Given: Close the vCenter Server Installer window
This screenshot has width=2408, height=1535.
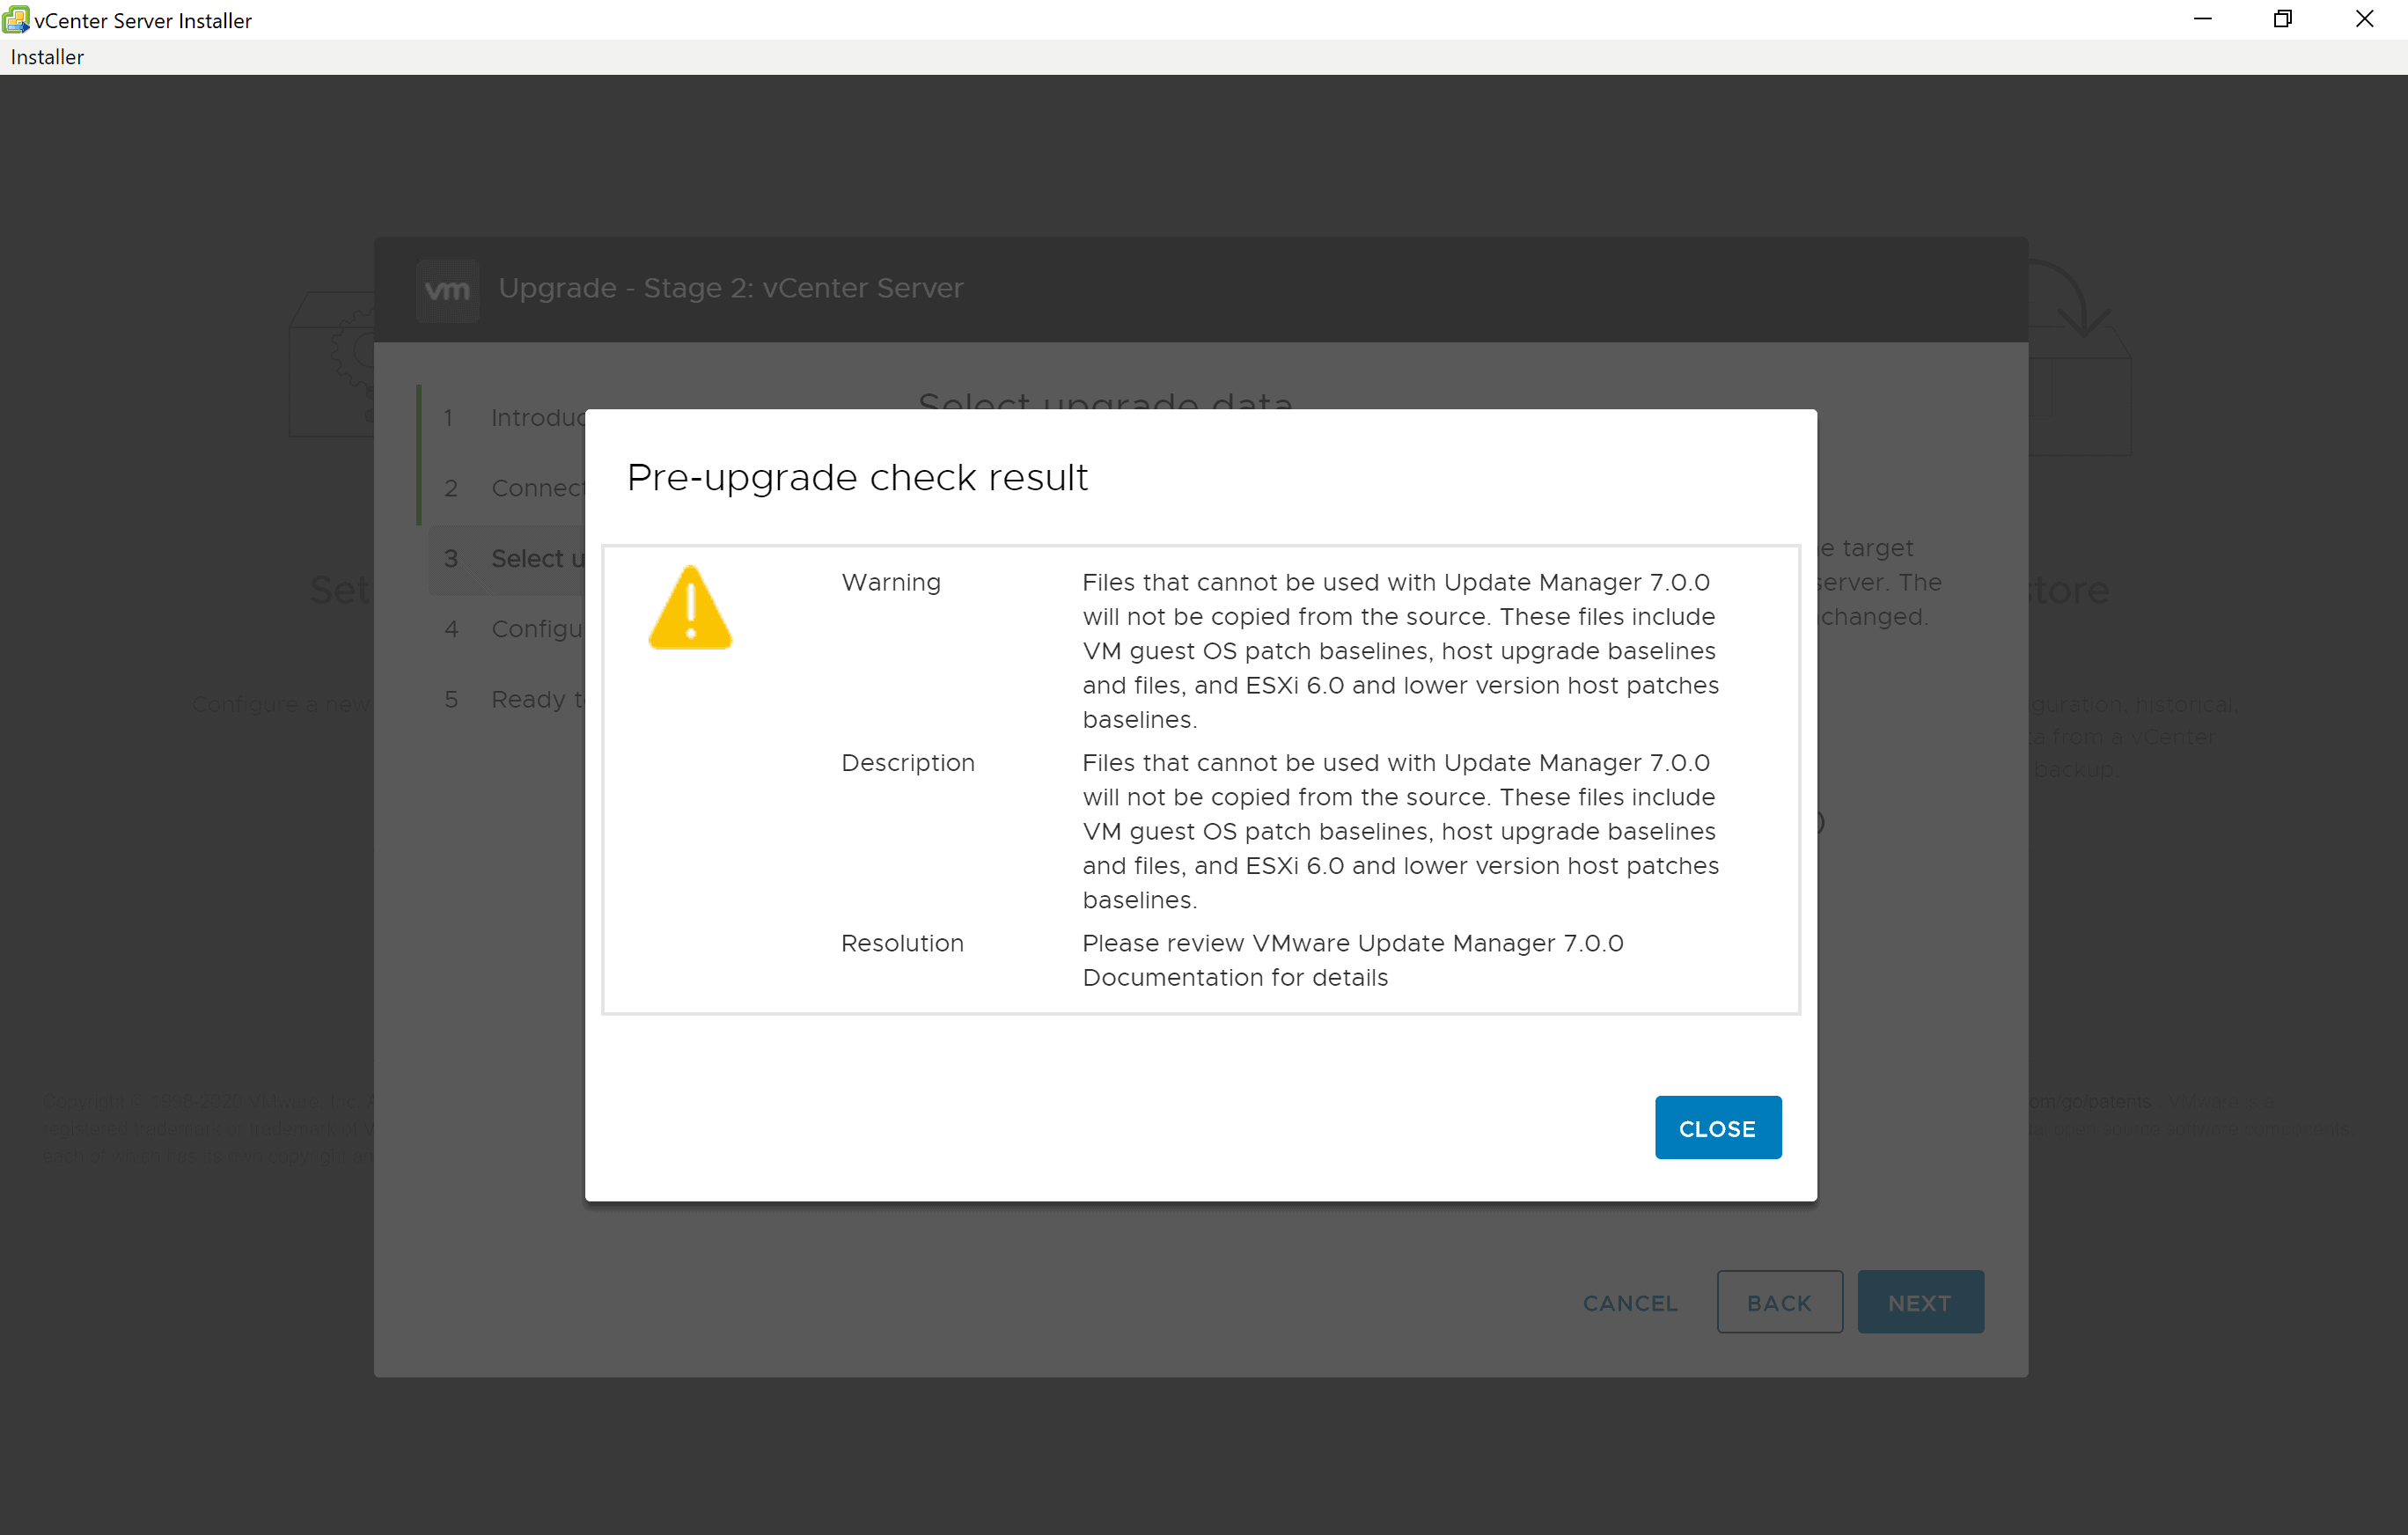Looking at the screenshot, I should [2364, 19].
